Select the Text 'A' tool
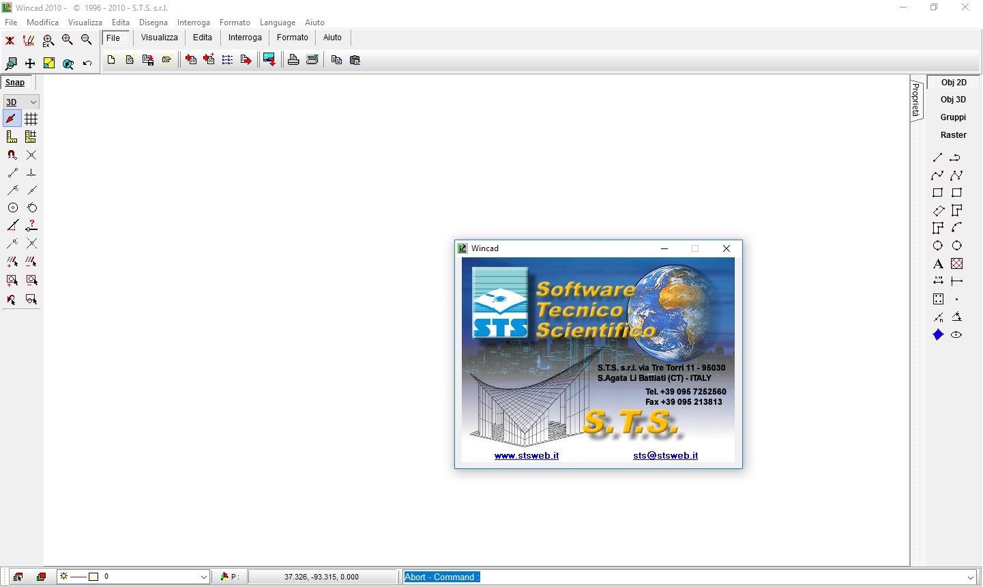 pyautogui.click(x=938, y=263)
